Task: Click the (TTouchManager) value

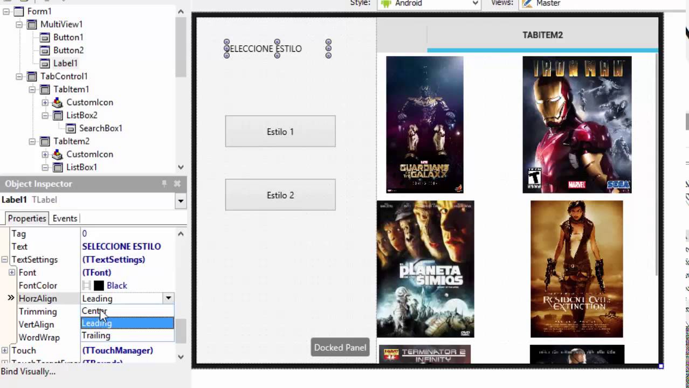Action: point(118,350)
